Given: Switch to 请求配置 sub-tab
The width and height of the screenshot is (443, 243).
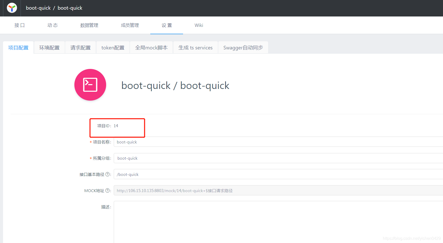Looking at the screenshot, I should pos(80,48).
